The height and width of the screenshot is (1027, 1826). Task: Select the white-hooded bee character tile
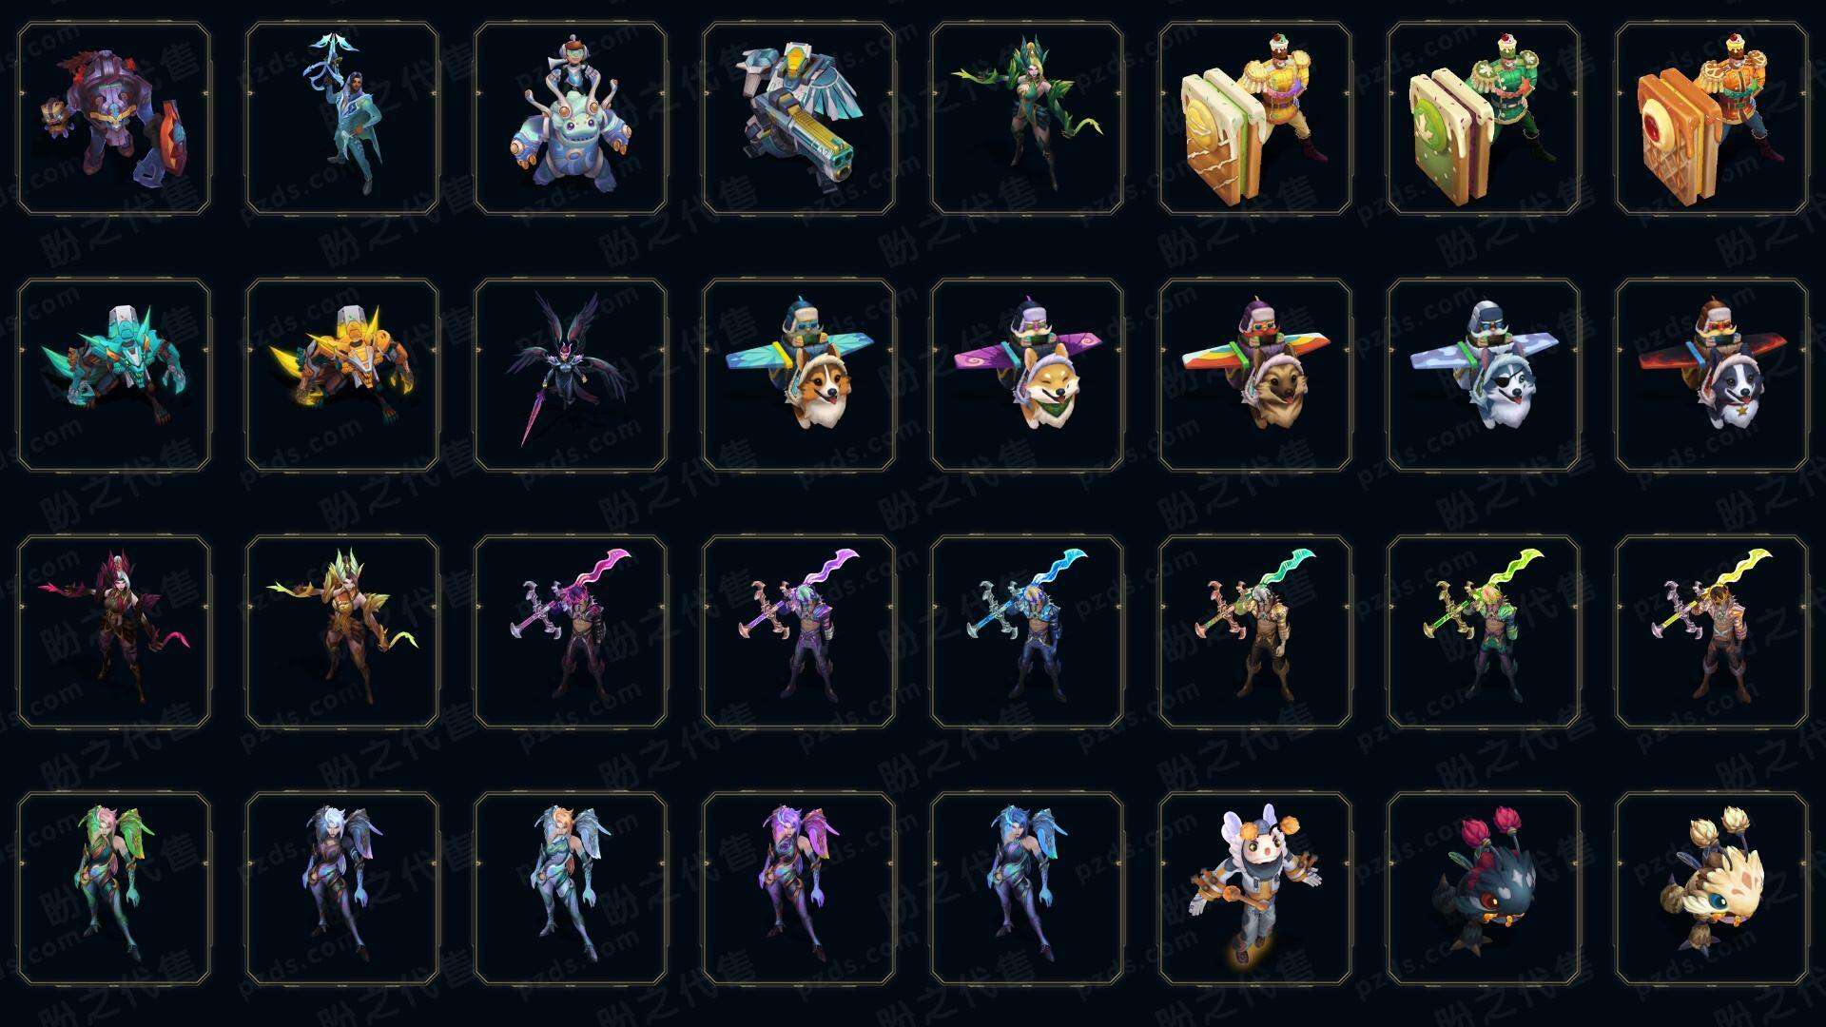(1255, 888)
